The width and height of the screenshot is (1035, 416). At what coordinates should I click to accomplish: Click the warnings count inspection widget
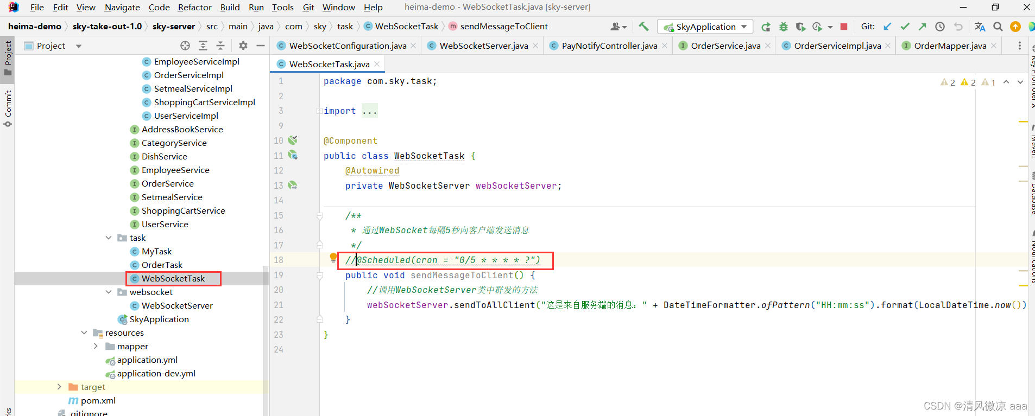click(x=969, y=82)
